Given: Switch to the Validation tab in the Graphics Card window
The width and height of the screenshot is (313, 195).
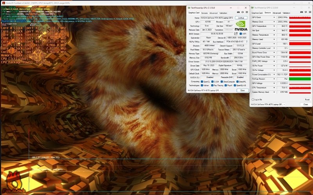Looking at the screenshot, I should click(x=223, y=13).
